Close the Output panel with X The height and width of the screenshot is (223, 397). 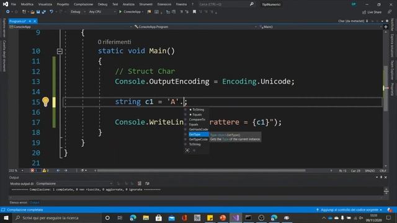pos(386,178)
